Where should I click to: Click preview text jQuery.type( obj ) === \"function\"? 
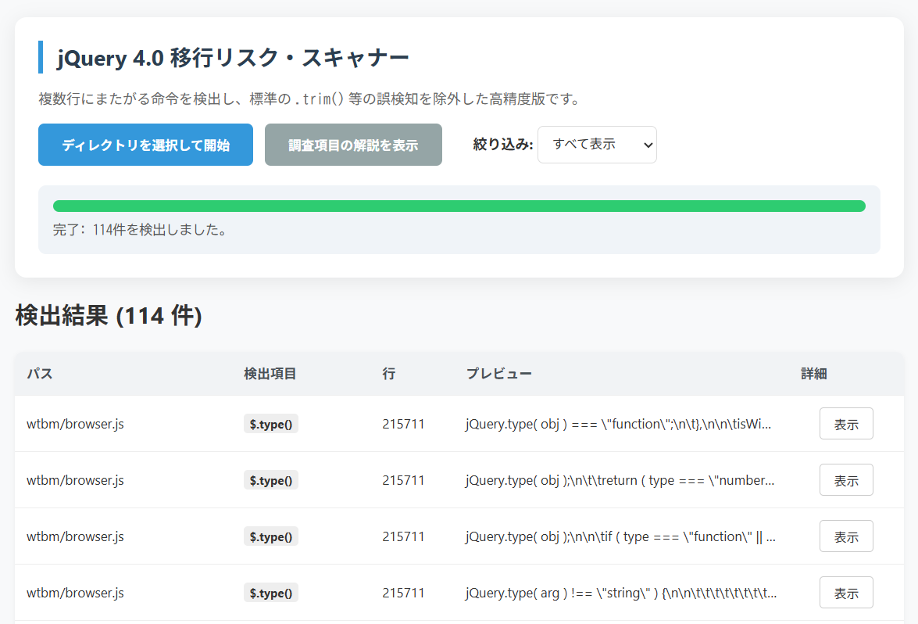(618, 424)
